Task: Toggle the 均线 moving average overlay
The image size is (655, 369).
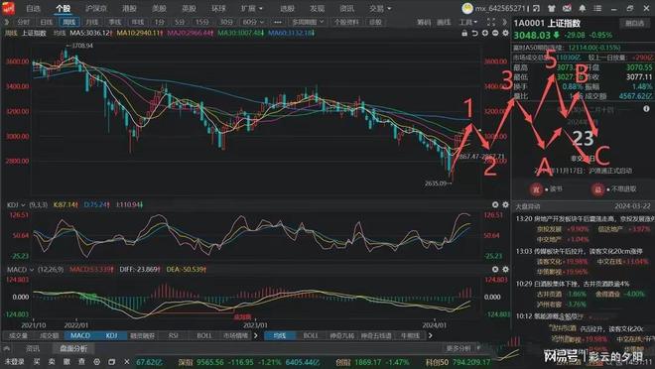Action: click(280, 335)
